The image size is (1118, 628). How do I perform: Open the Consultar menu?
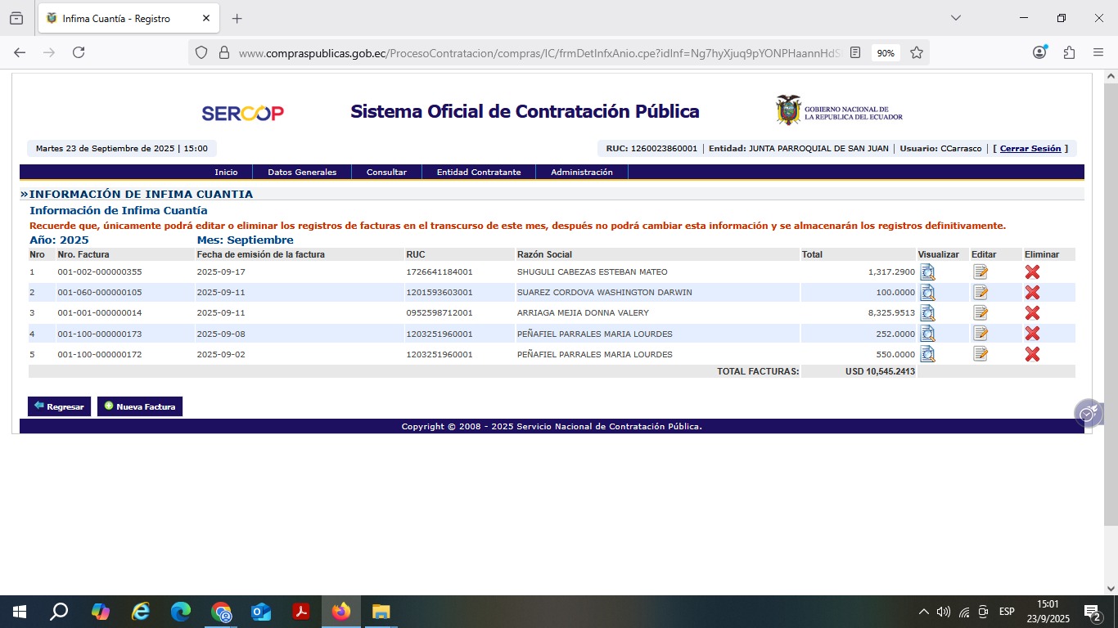coord(386,173)
